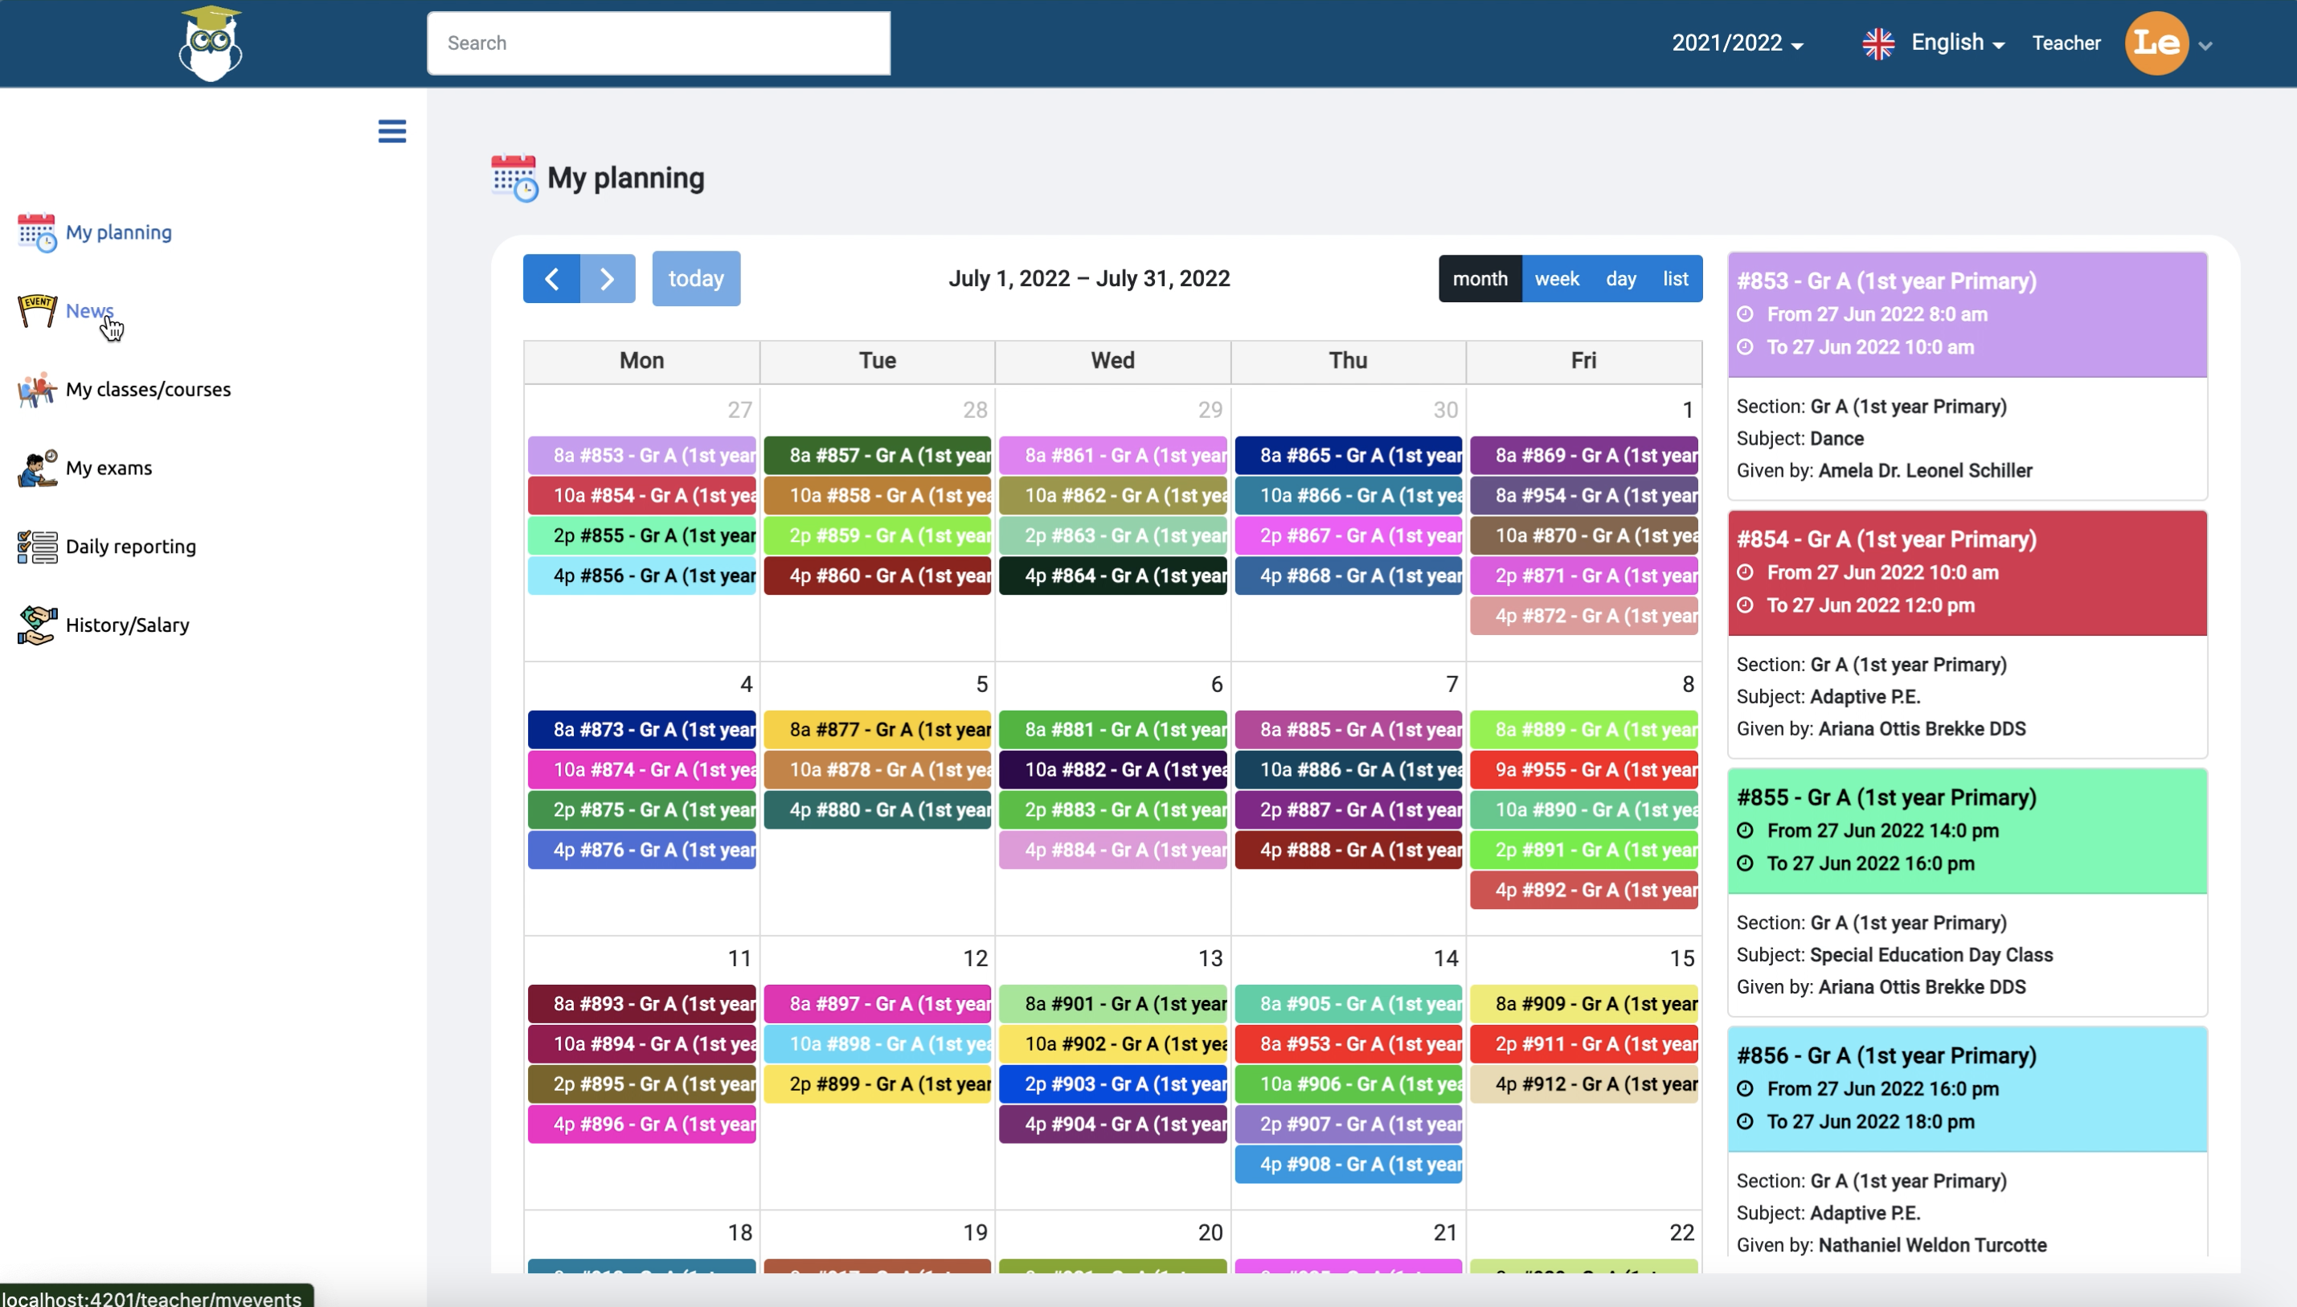Open event 8a #877 on Tuesday 5
The width and height of the screenshot is (2297, 1307).
tap(878, 730)
